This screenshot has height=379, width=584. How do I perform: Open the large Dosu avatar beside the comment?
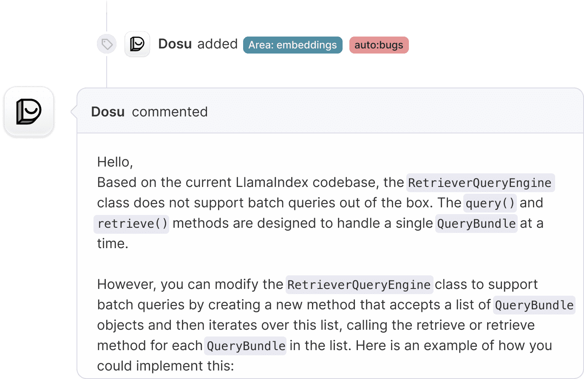point(29,112)
